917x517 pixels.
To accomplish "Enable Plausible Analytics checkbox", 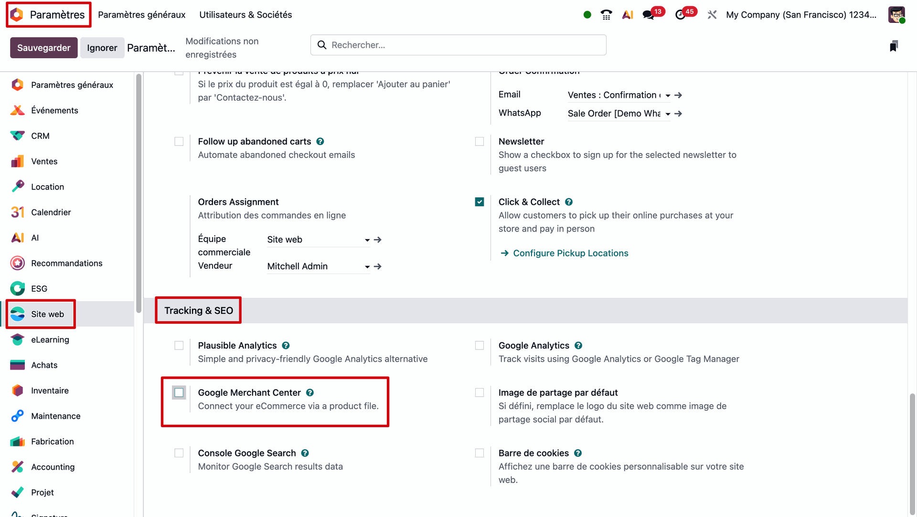I will click(179, 346).
